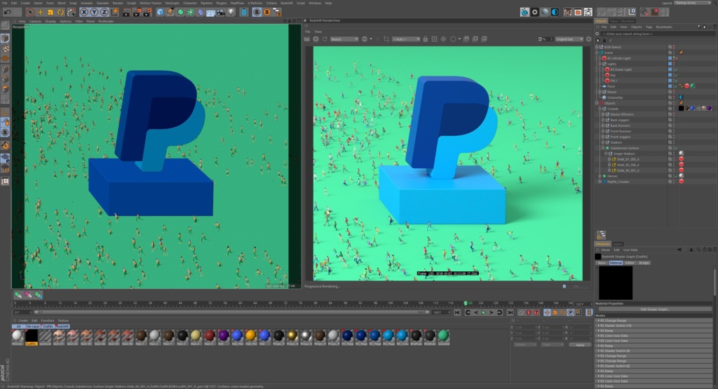
Task: Open the Cube primitive object icon
Action: (x=161, y=13)
